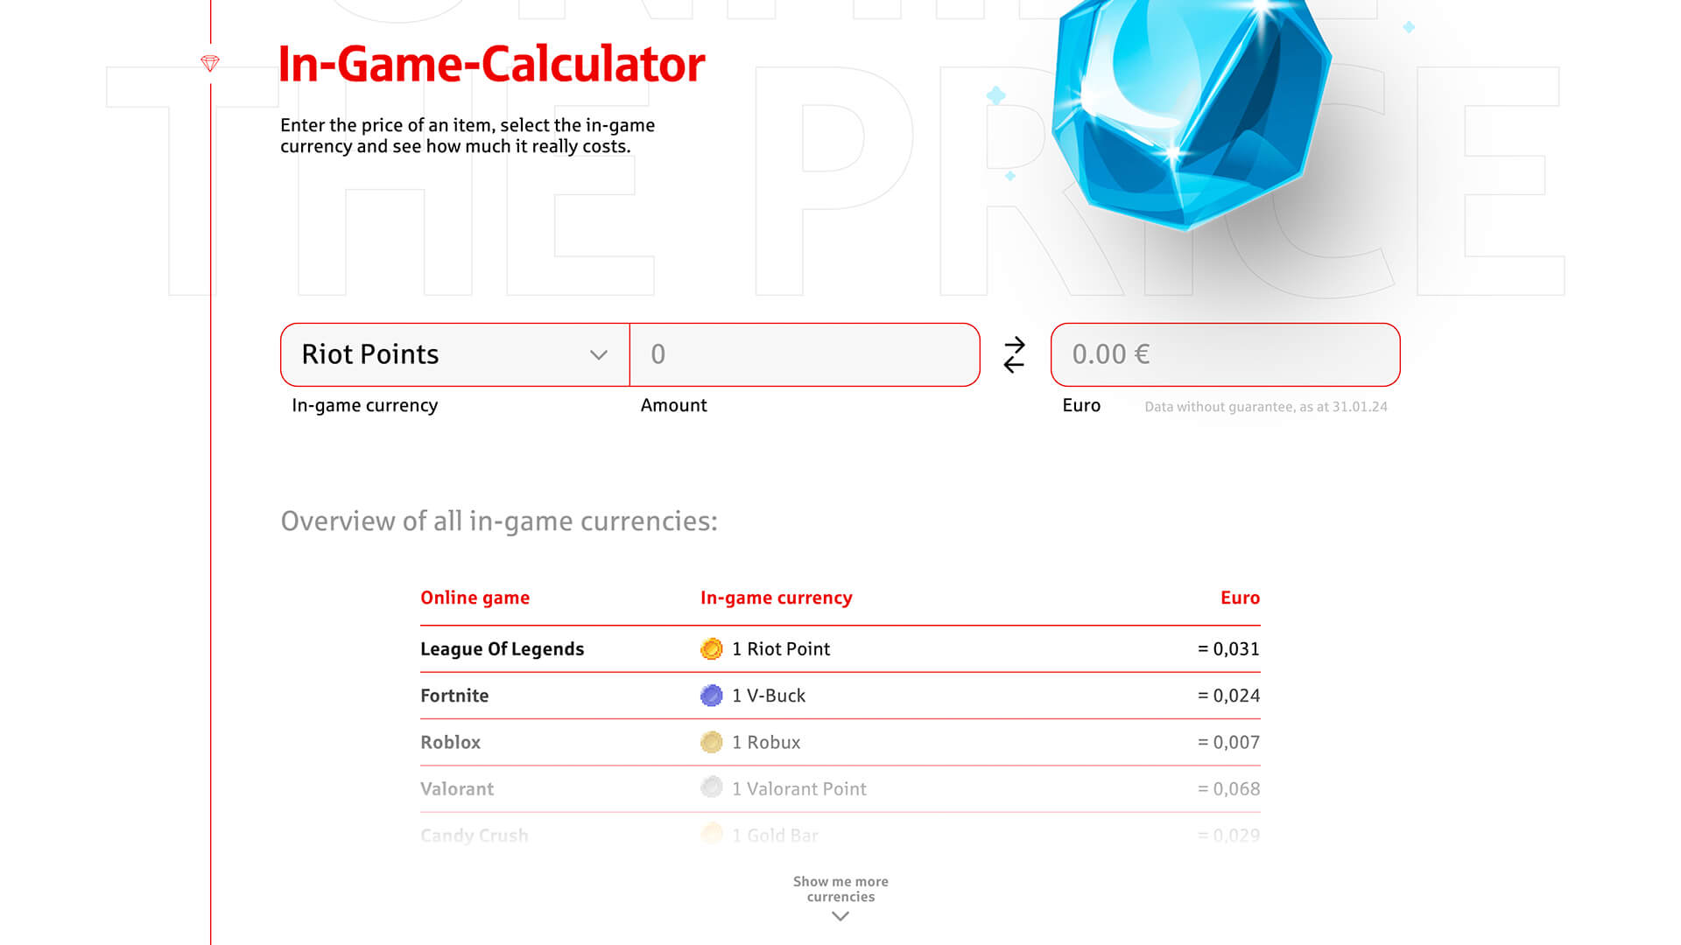Select the Fortnite table row

[840, 696]
